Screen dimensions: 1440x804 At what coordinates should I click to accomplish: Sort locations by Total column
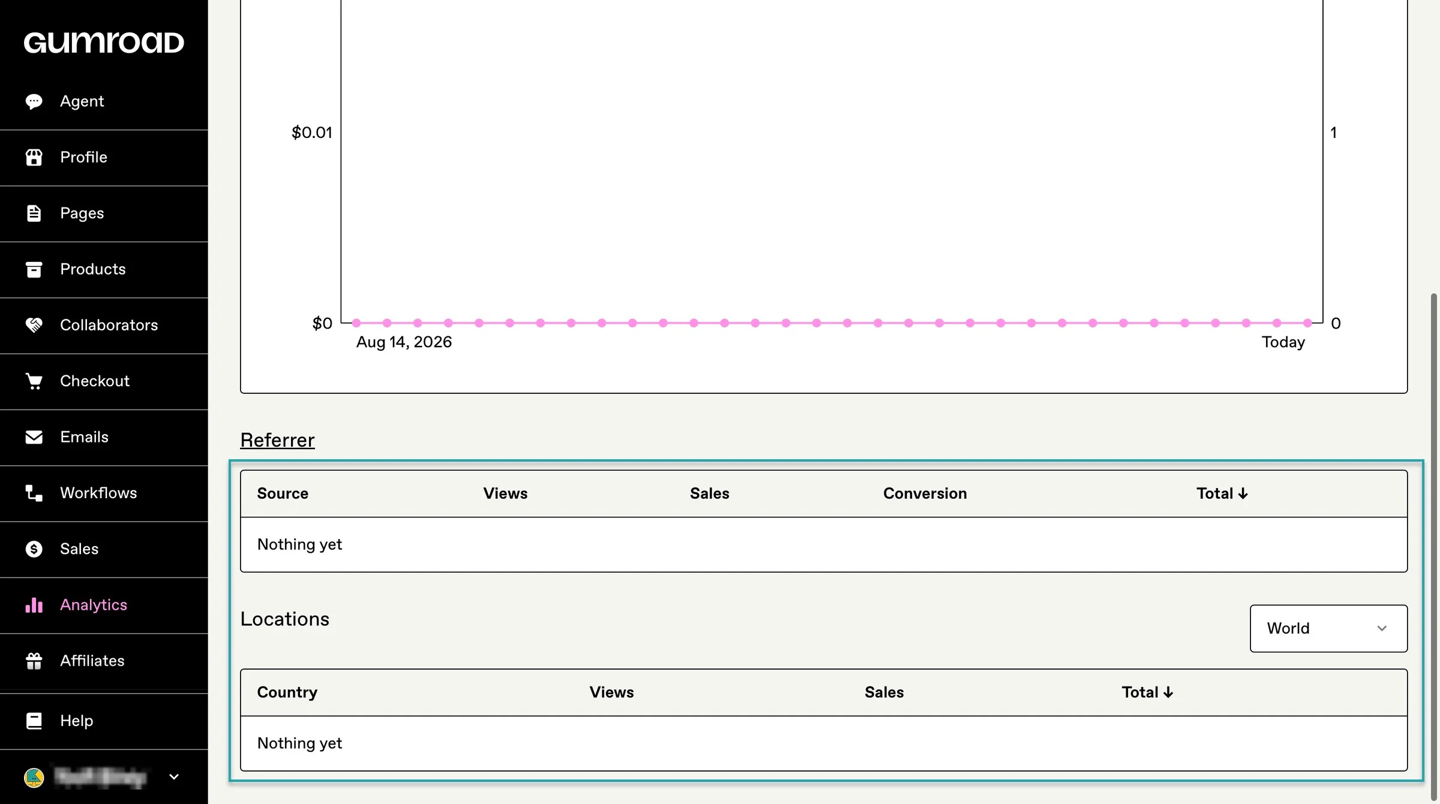[x=1147, y=692]
